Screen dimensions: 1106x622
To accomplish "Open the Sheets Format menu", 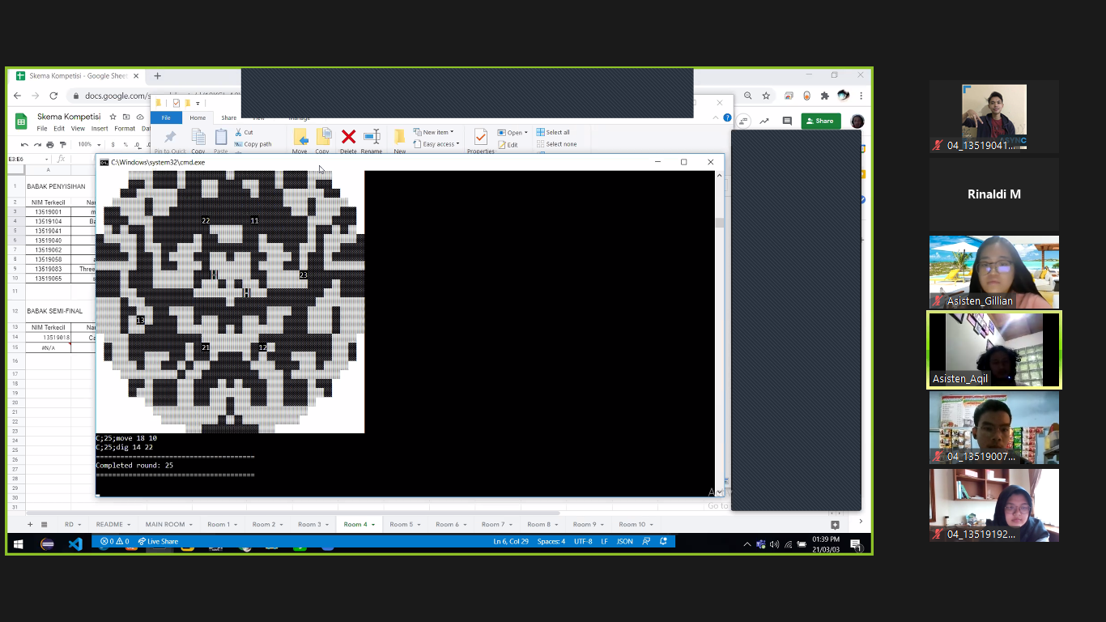I will tap(125, 129).
